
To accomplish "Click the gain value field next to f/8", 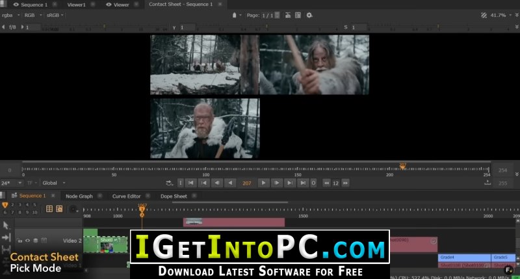I will tap(33, 27).
